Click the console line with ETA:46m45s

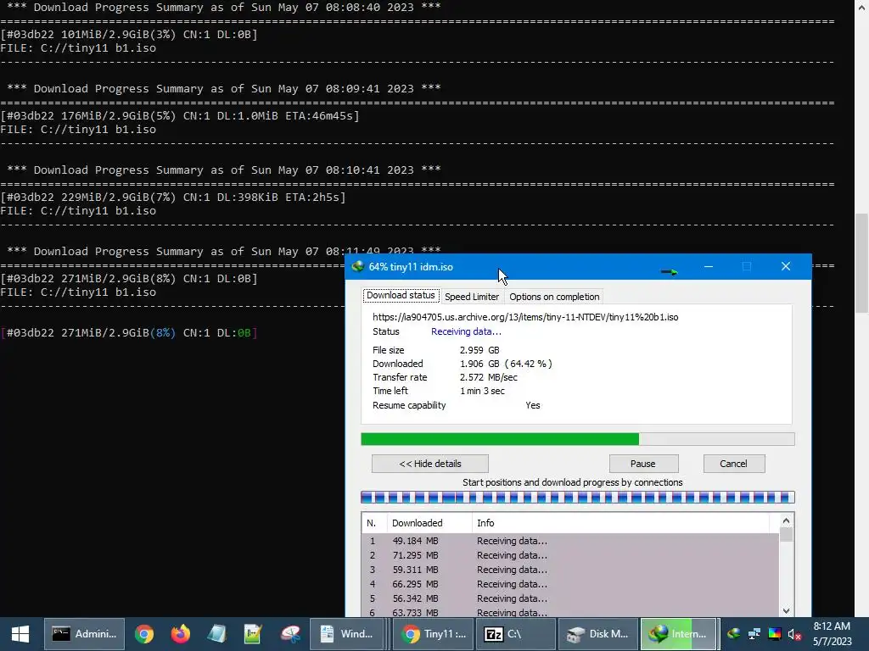(180, 115)
